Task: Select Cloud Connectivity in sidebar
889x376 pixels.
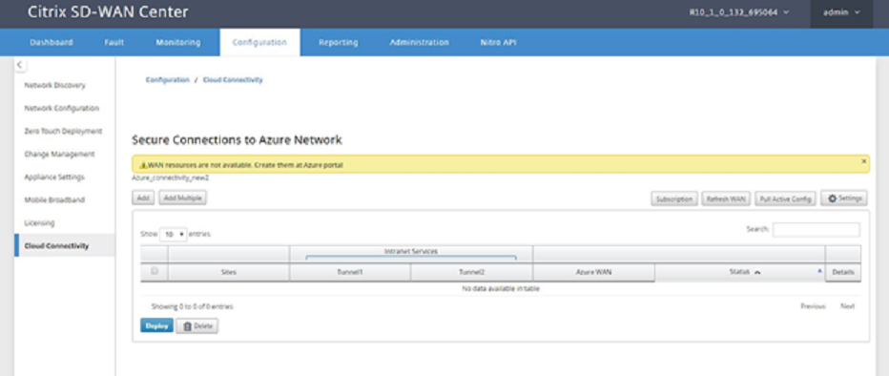Action: pyautogui.click(x=64, y=245)
